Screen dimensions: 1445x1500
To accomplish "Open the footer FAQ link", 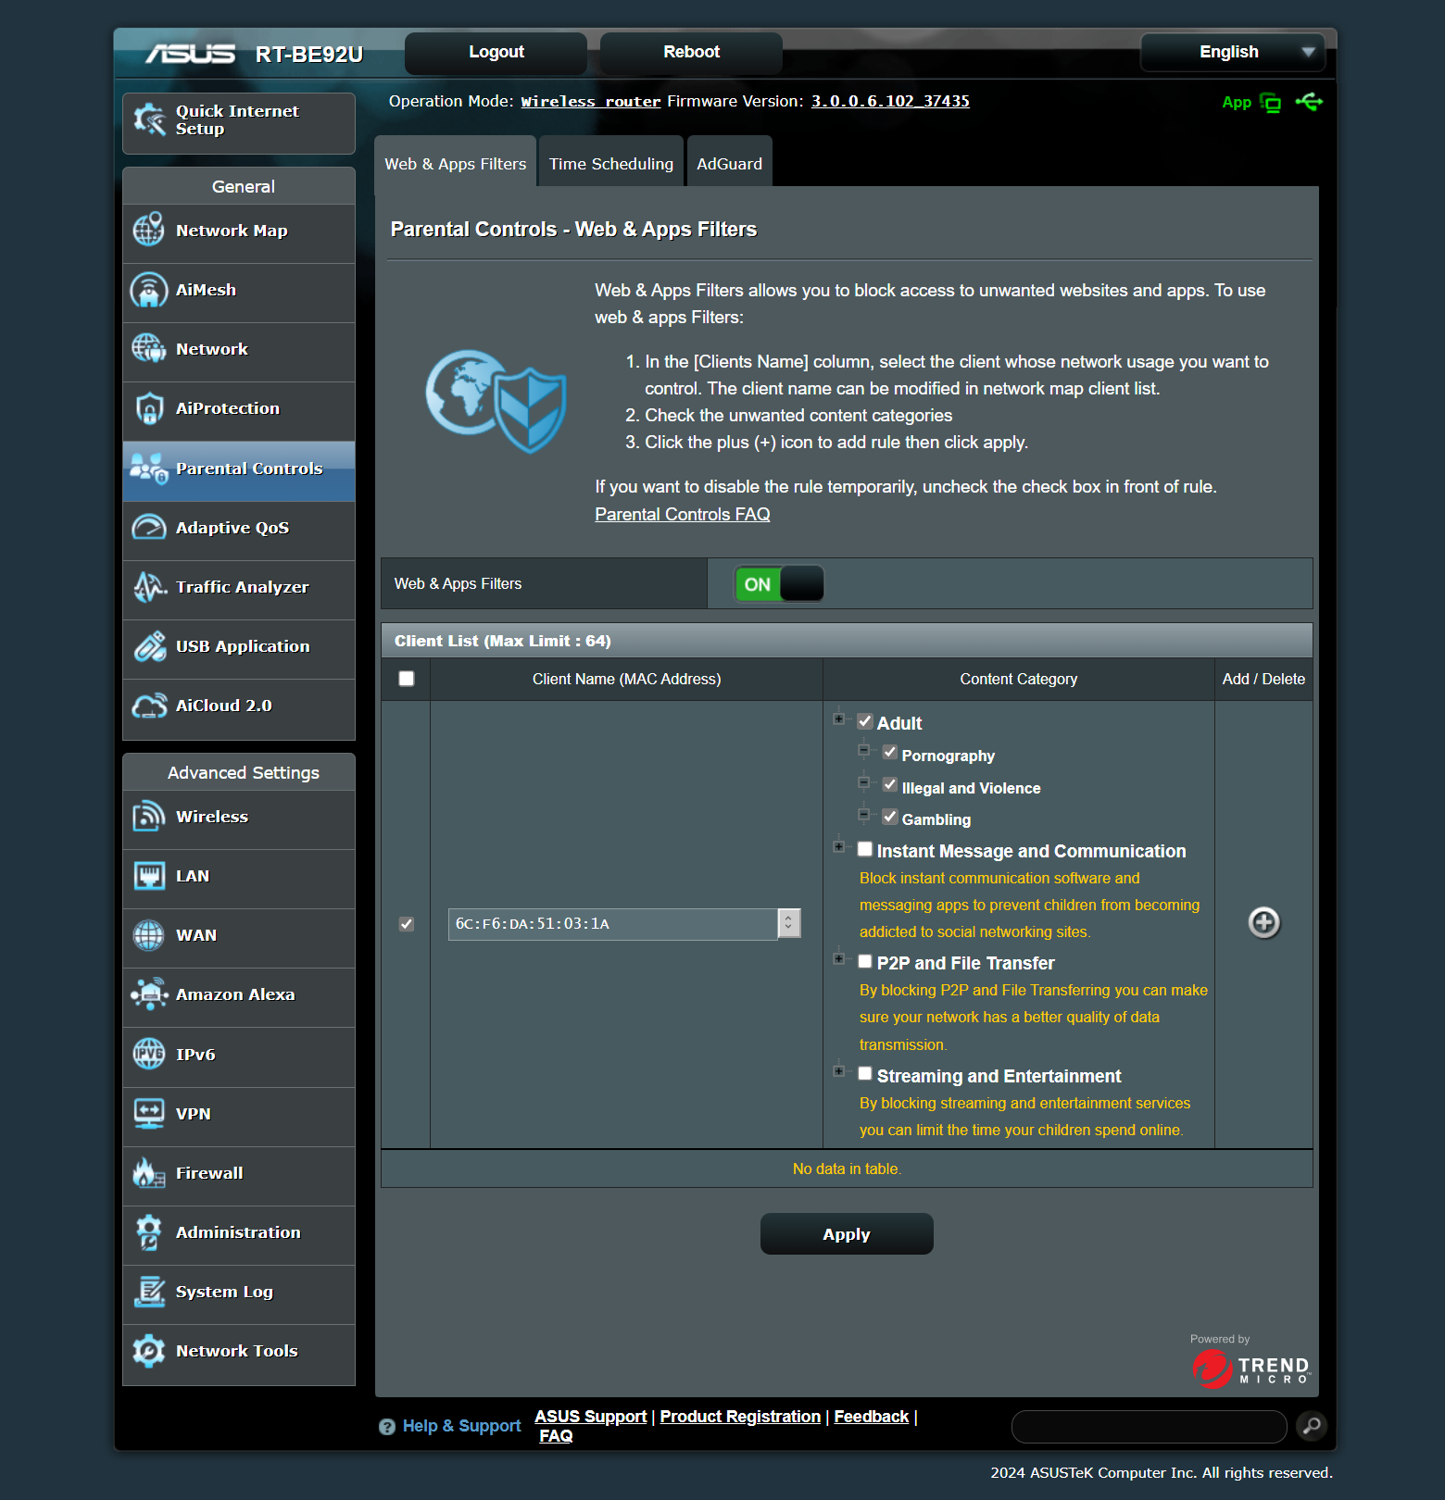I will click(x=556, y=1436).
